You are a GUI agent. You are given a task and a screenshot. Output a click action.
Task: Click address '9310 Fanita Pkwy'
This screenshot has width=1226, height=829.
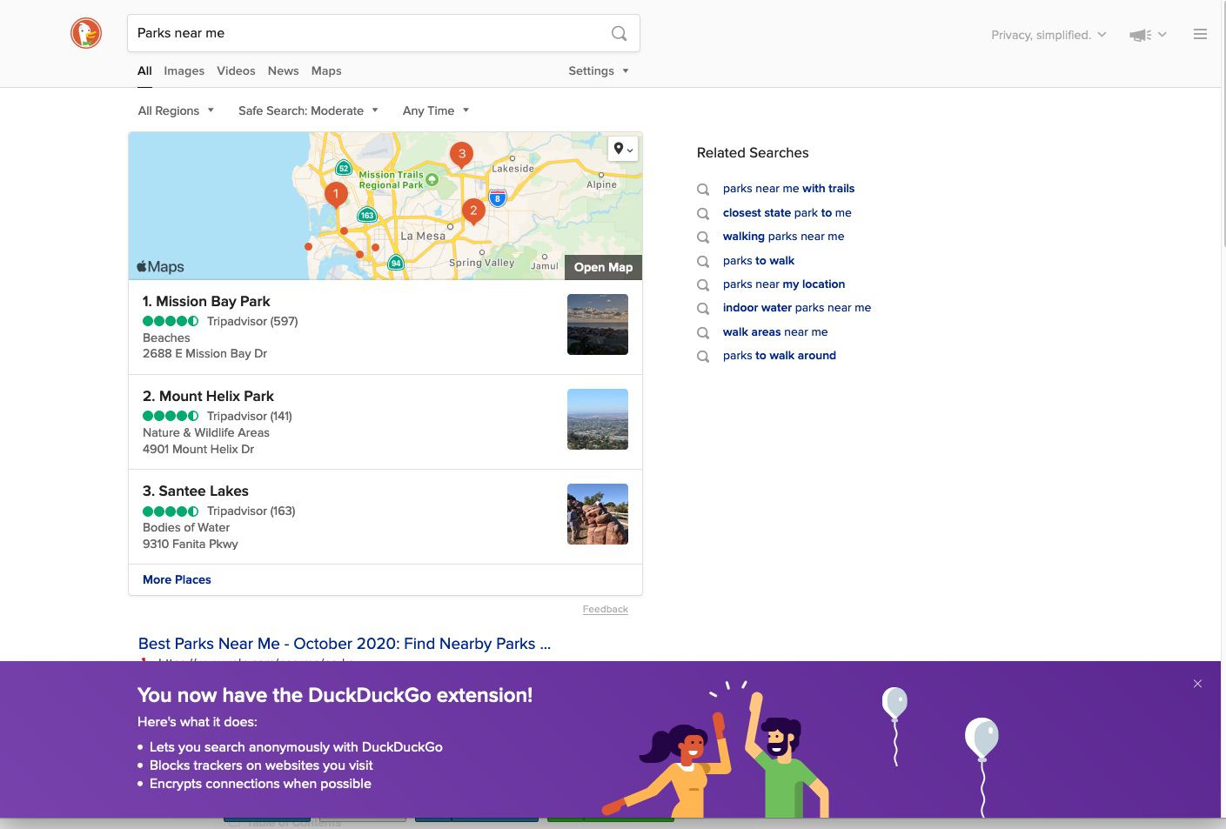click(191, 544)
